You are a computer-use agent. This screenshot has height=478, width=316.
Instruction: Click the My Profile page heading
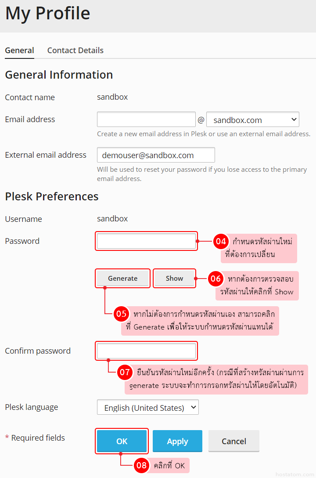click(x=47, y=14)
